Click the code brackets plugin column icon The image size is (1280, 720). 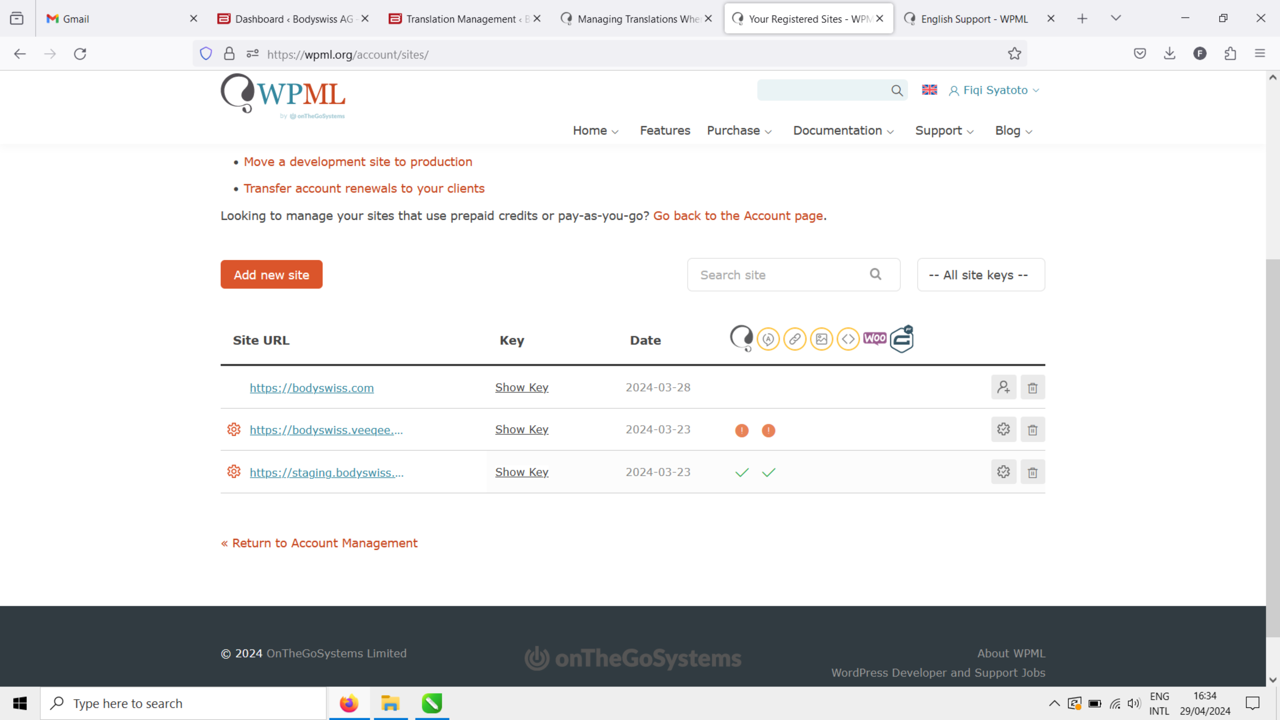point(848,340)
